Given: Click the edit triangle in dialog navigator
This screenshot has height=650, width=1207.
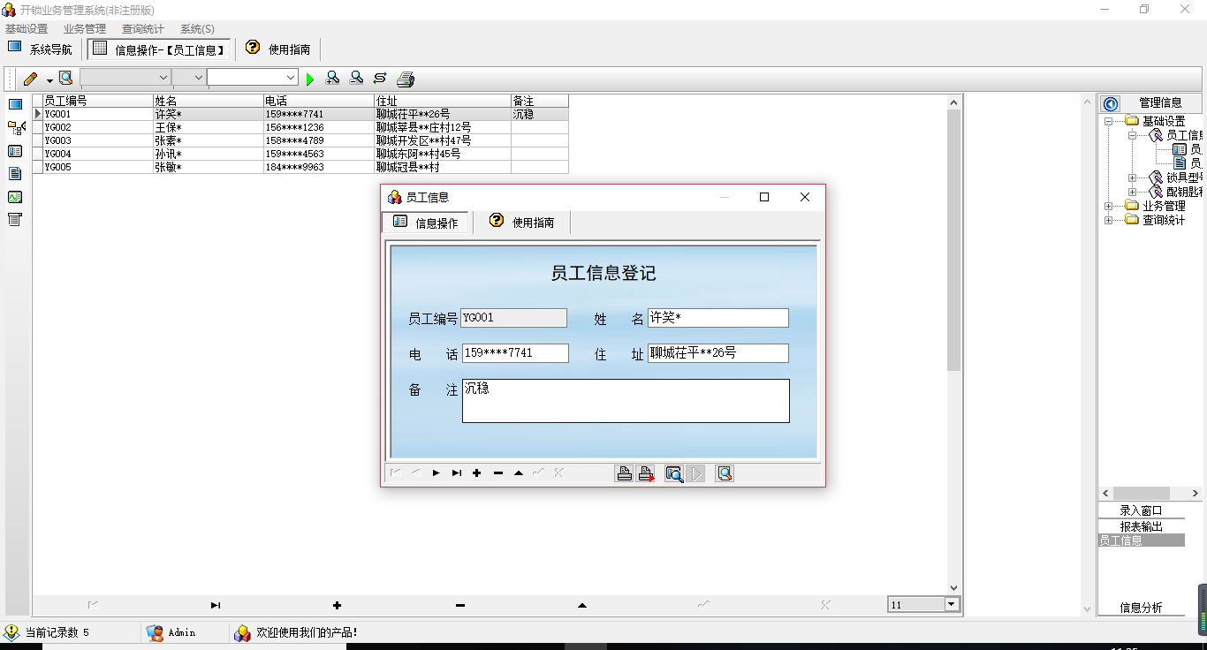Looking at the screenshot, I should pos(519,473).
